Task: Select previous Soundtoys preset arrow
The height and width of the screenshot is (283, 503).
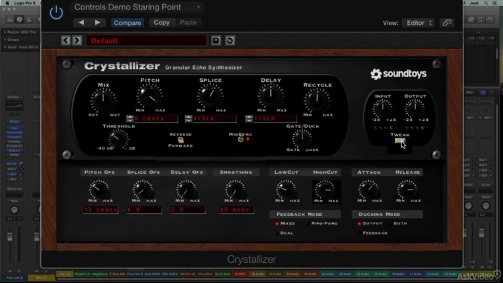Action: pos(66,40)
